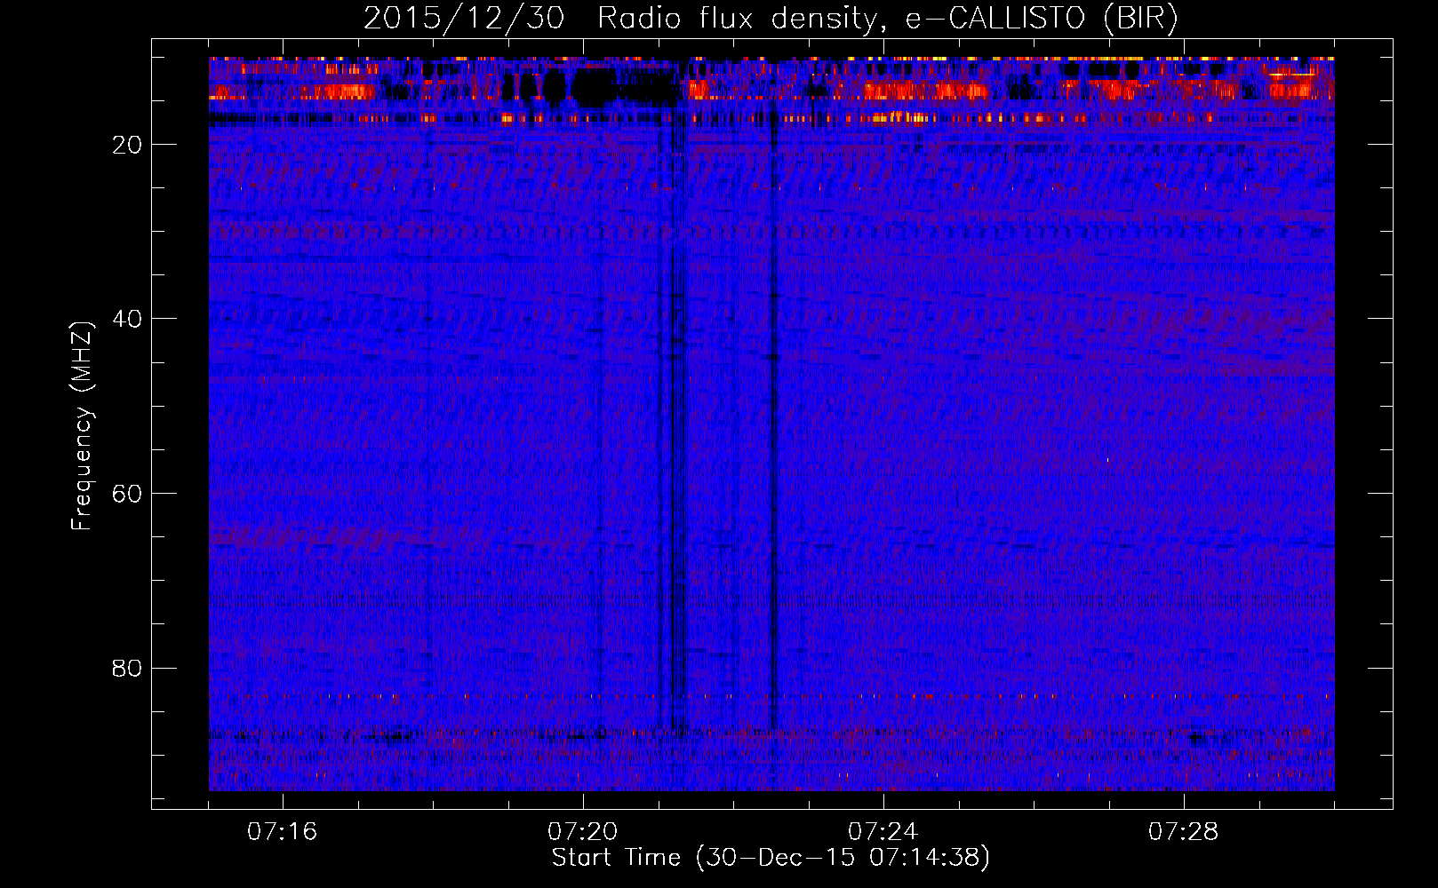Click the 40 MHz frequency tick label
Viewport: 1438px width, 888px height.
point(127,319)
